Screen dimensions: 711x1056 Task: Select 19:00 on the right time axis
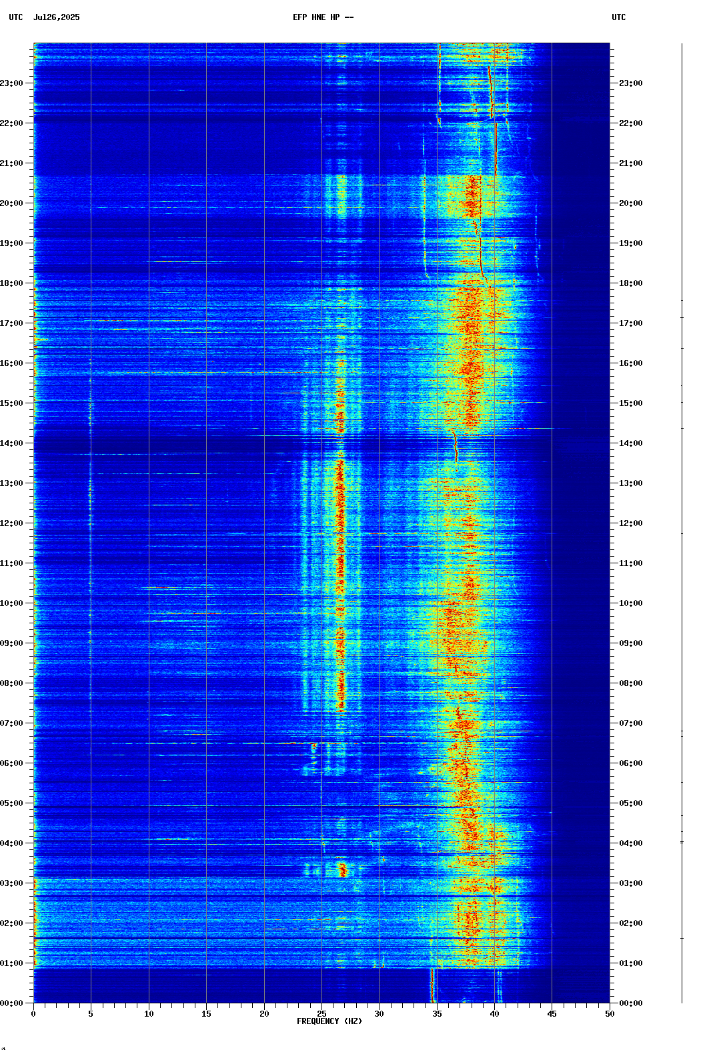tap(631, 243)
